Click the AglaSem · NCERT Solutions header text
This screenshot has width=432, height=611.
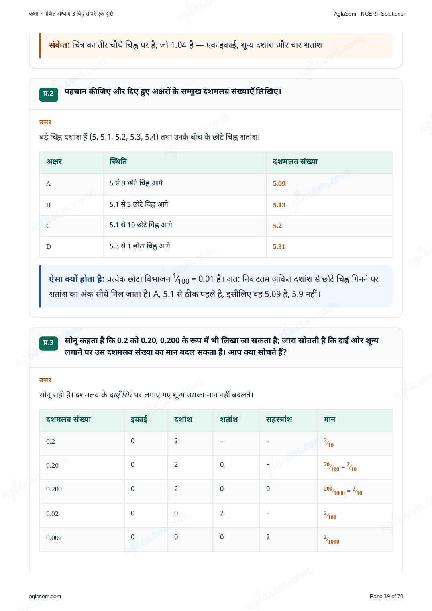point(369,14)
